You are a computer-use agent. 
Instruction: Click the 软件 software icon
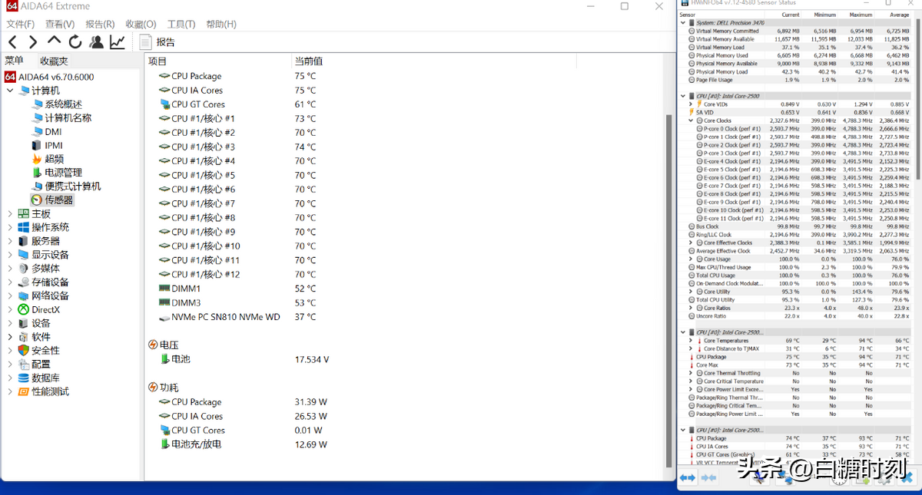24,337
